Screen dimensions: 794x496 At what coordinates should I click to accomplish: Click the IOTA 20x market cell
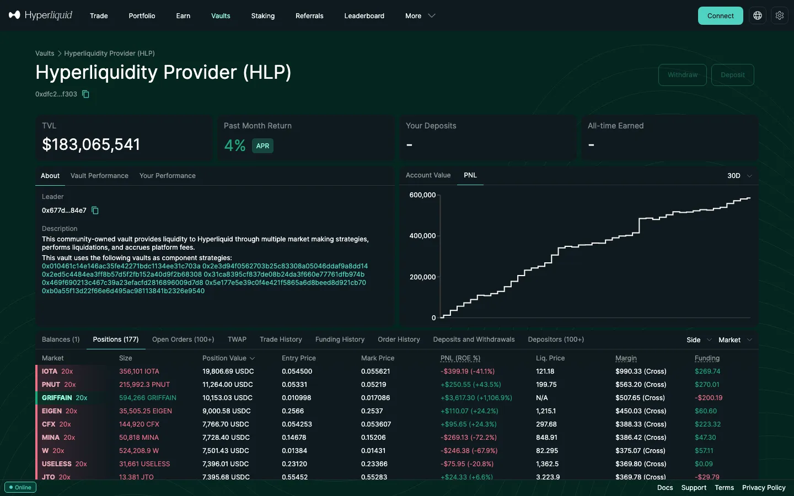pos(57,371)
